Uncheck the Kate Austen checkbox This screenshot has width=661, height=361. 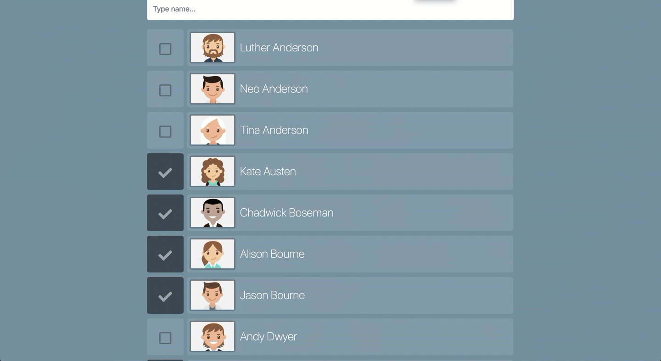165,172
